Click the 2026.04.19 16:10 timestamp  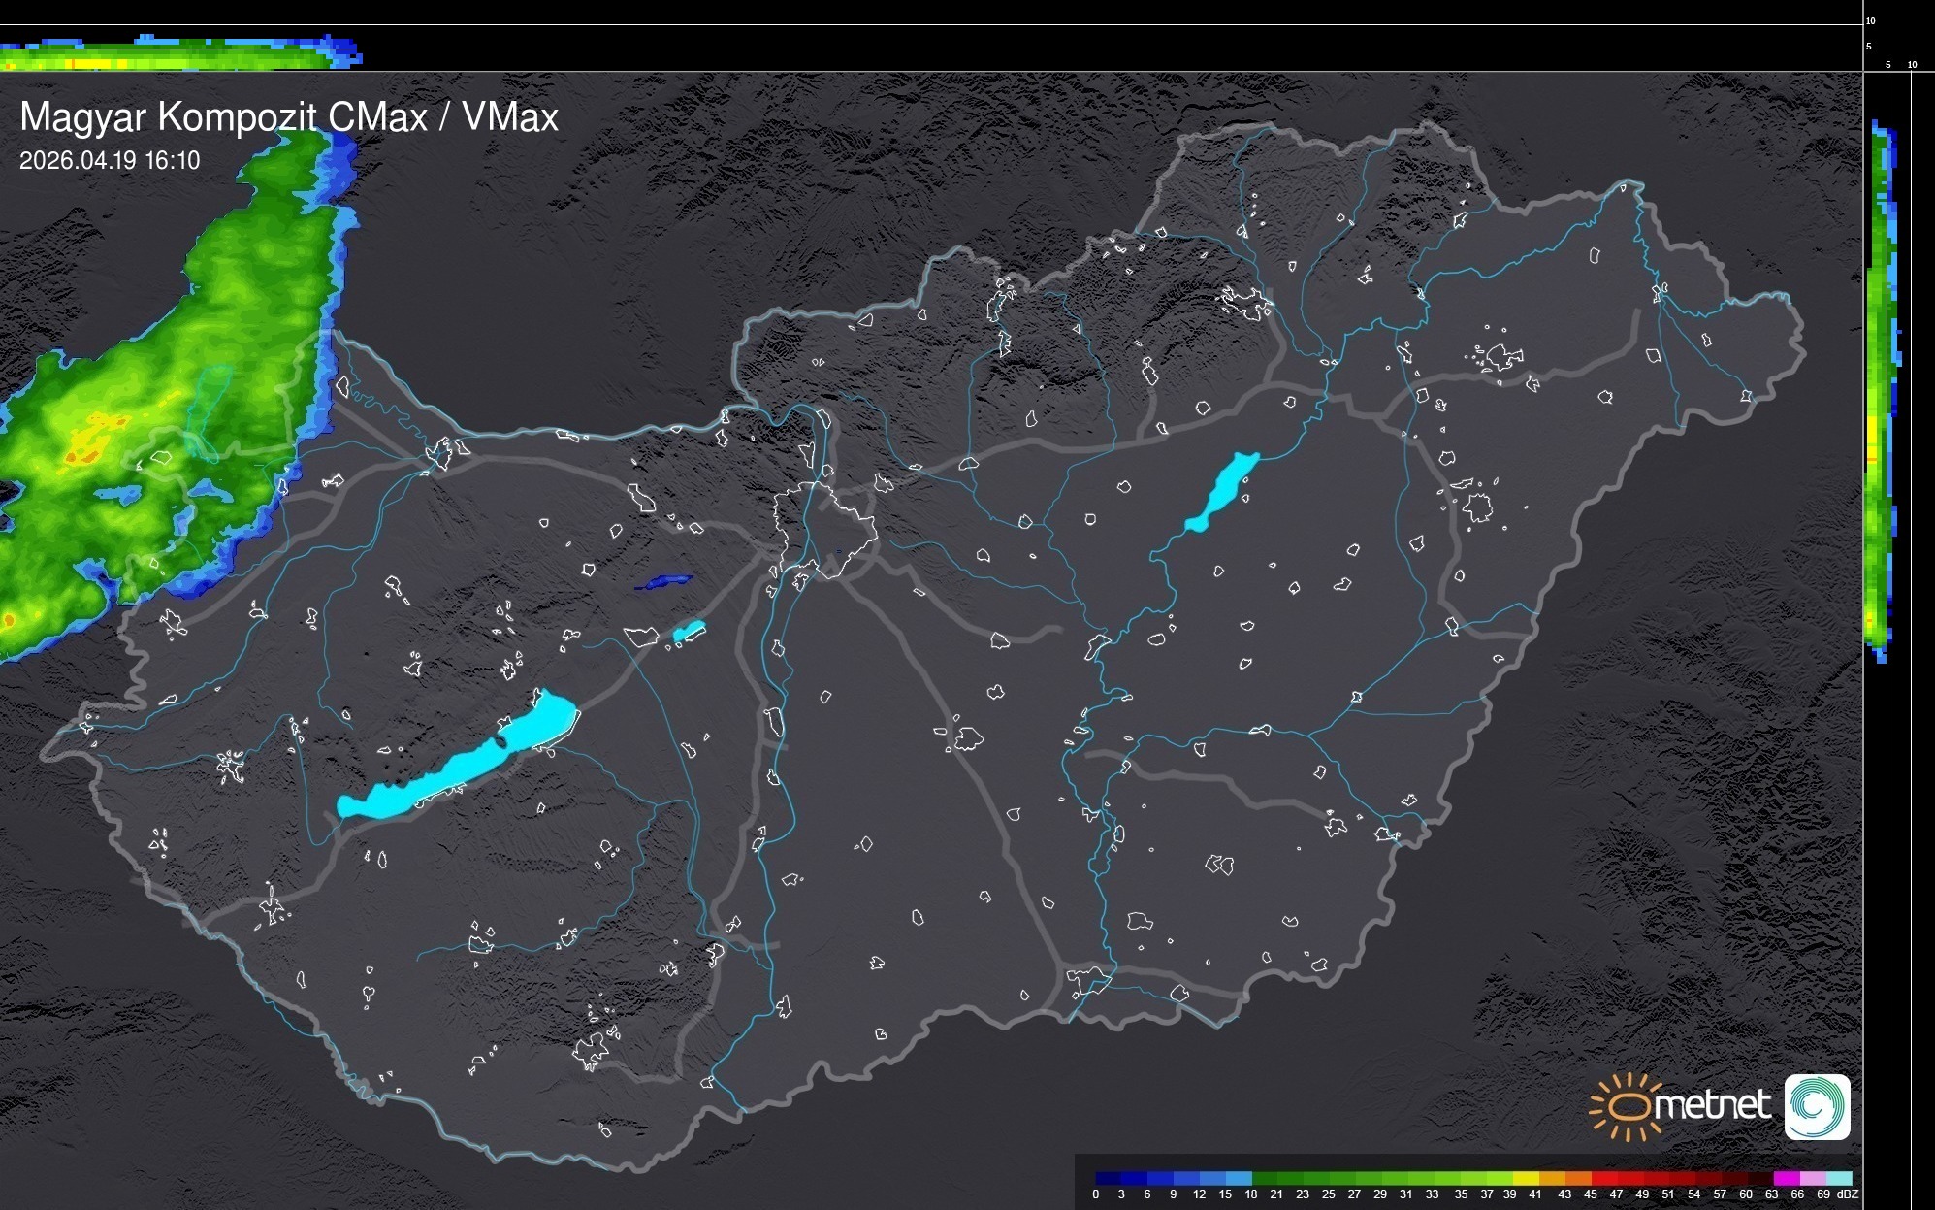(110, 160)
